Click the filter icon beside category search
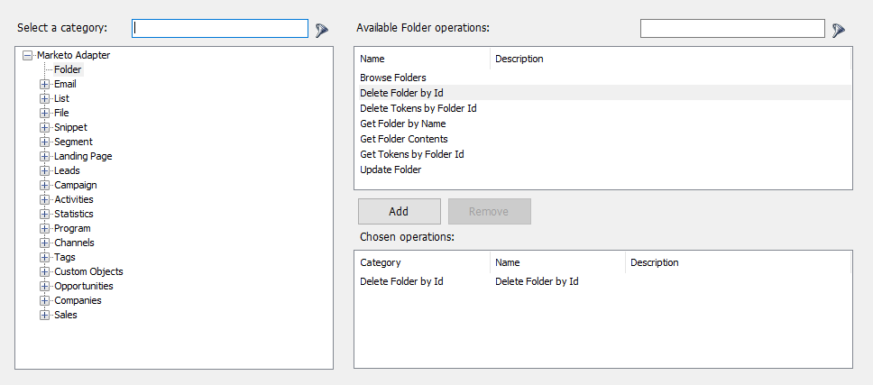The image size is (873, 385). [322, 30]
